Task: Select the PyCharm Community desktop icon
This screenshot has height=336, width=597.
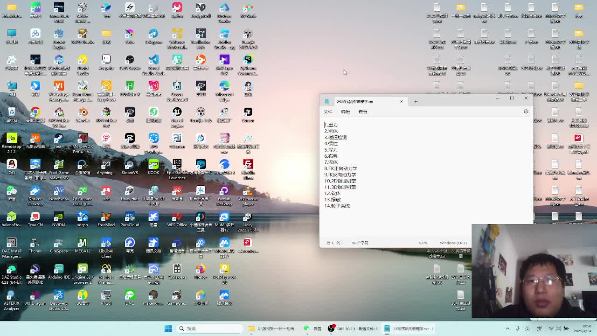Action: [x=248, y=65]
